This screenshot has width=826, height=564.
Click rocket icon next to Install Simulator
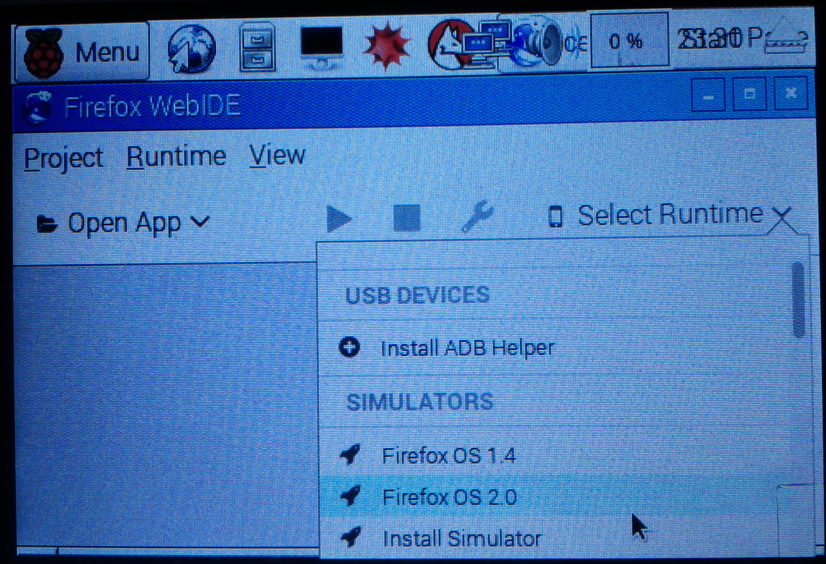350,537
